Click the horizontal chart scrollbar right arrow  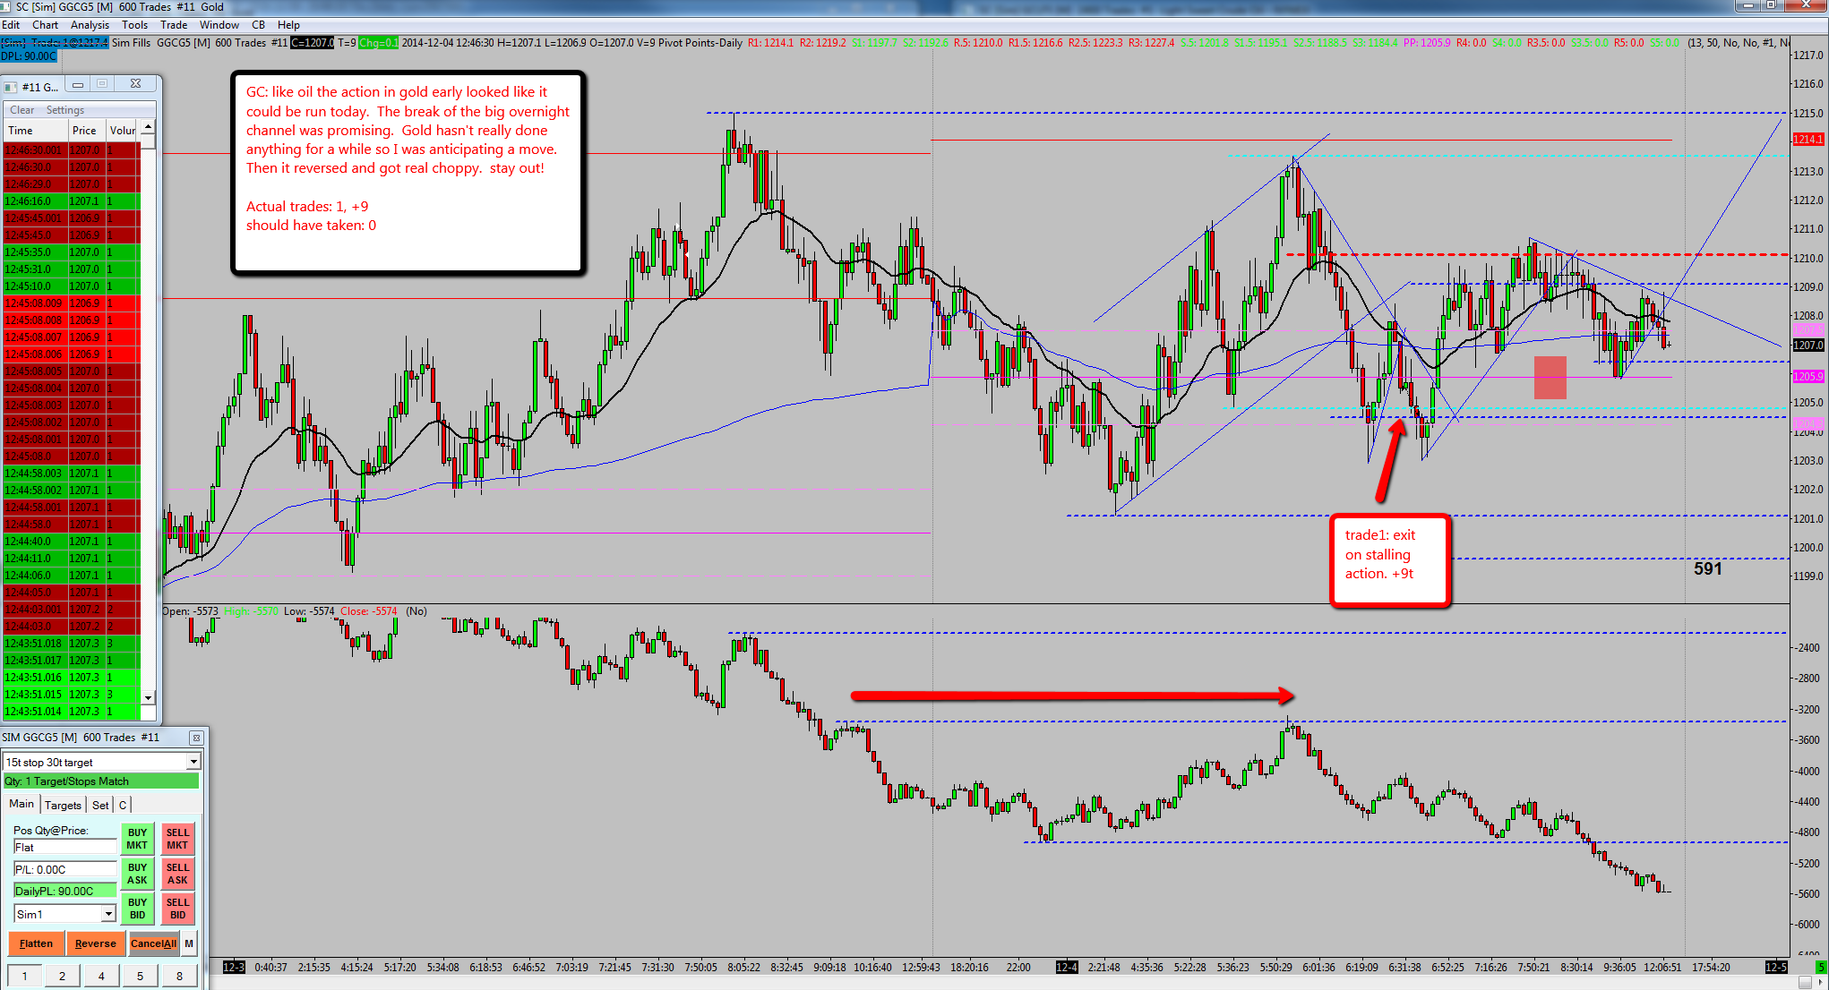click(1823, 983)
